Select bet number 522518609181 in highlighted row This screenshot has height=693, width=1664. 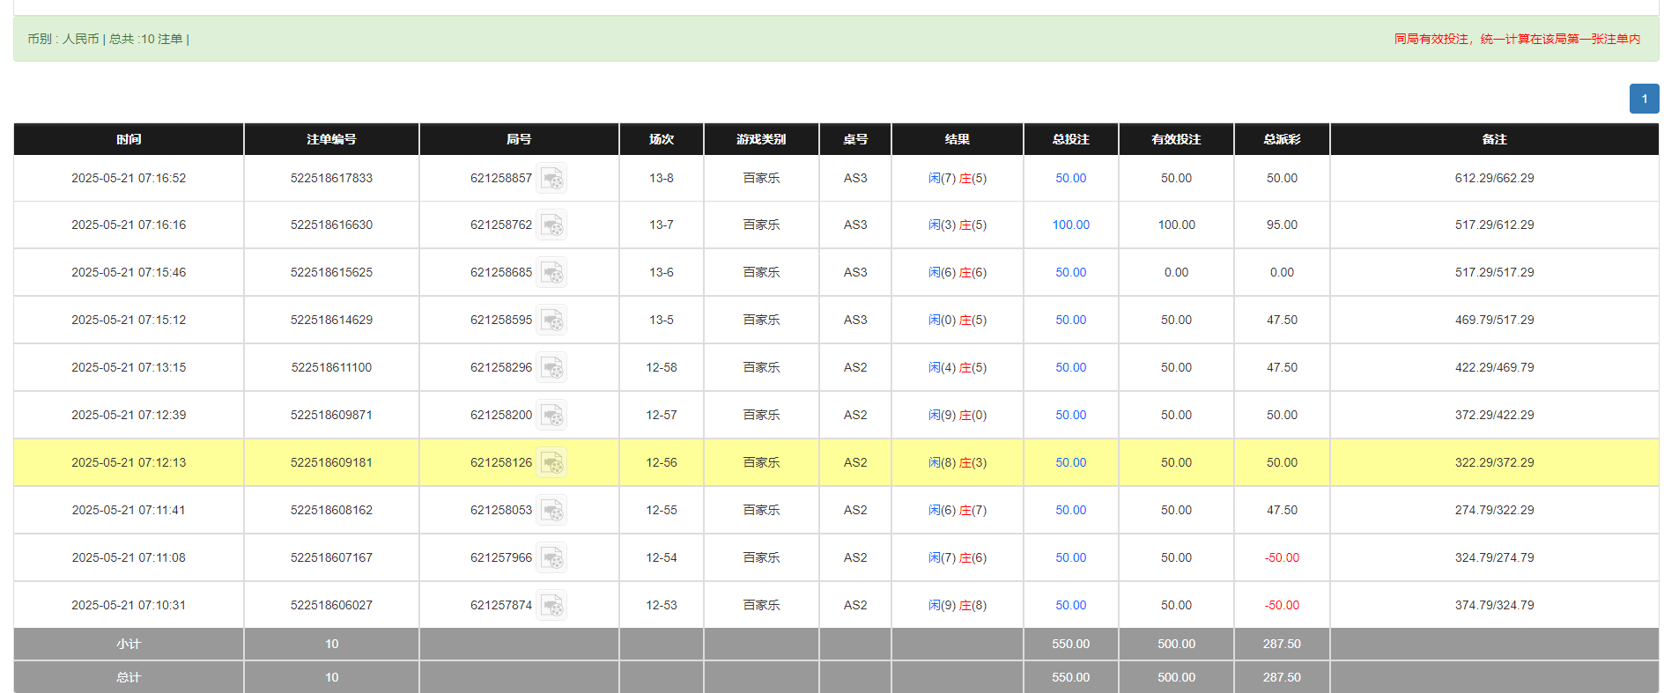[331, 463]
